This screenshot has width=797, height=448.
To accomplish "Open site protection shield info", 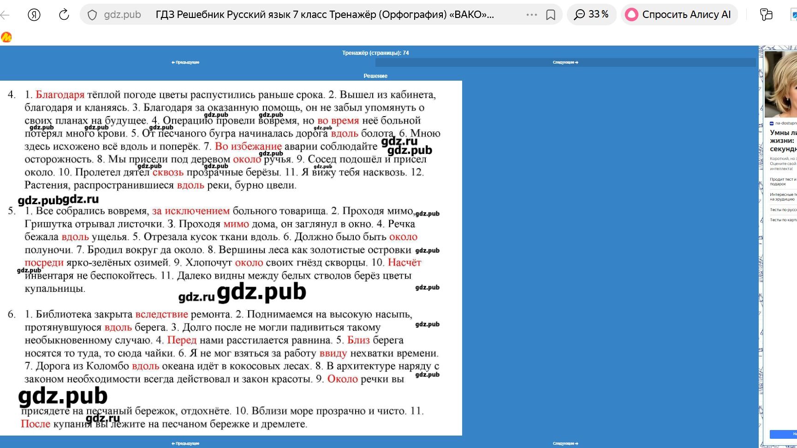I will [x=92, y=15].
